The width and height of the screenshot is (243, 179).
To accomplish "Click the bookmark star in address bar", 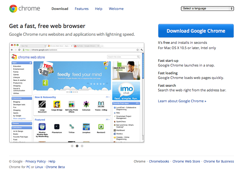I will coord(137,50).
